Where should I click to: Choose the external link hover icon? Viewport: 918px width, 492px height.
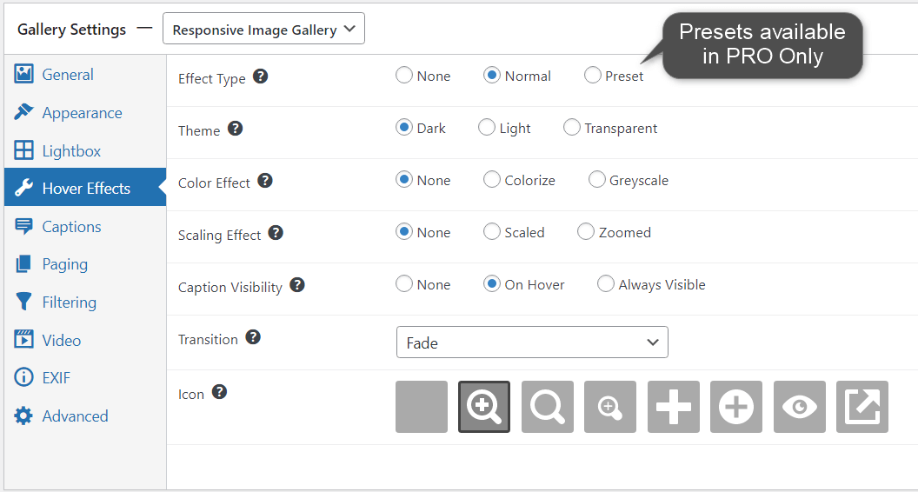[861, 407]
